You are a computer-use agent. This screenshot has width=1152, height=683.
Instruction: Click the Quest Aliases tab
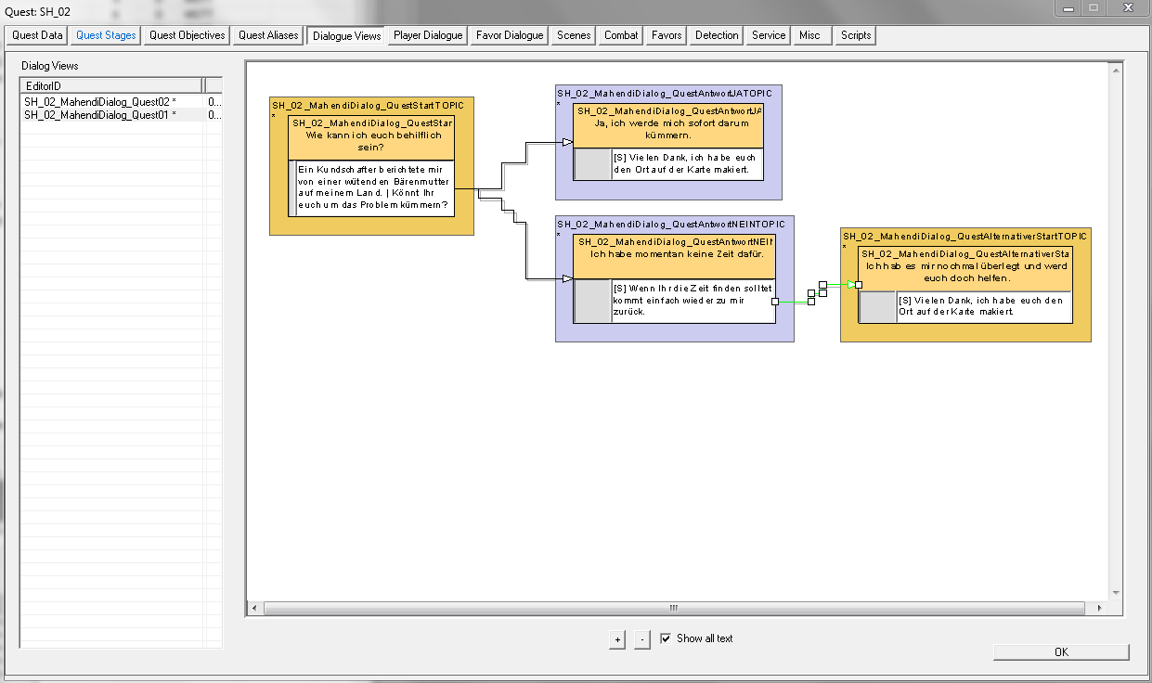click(x=268, y=35)
